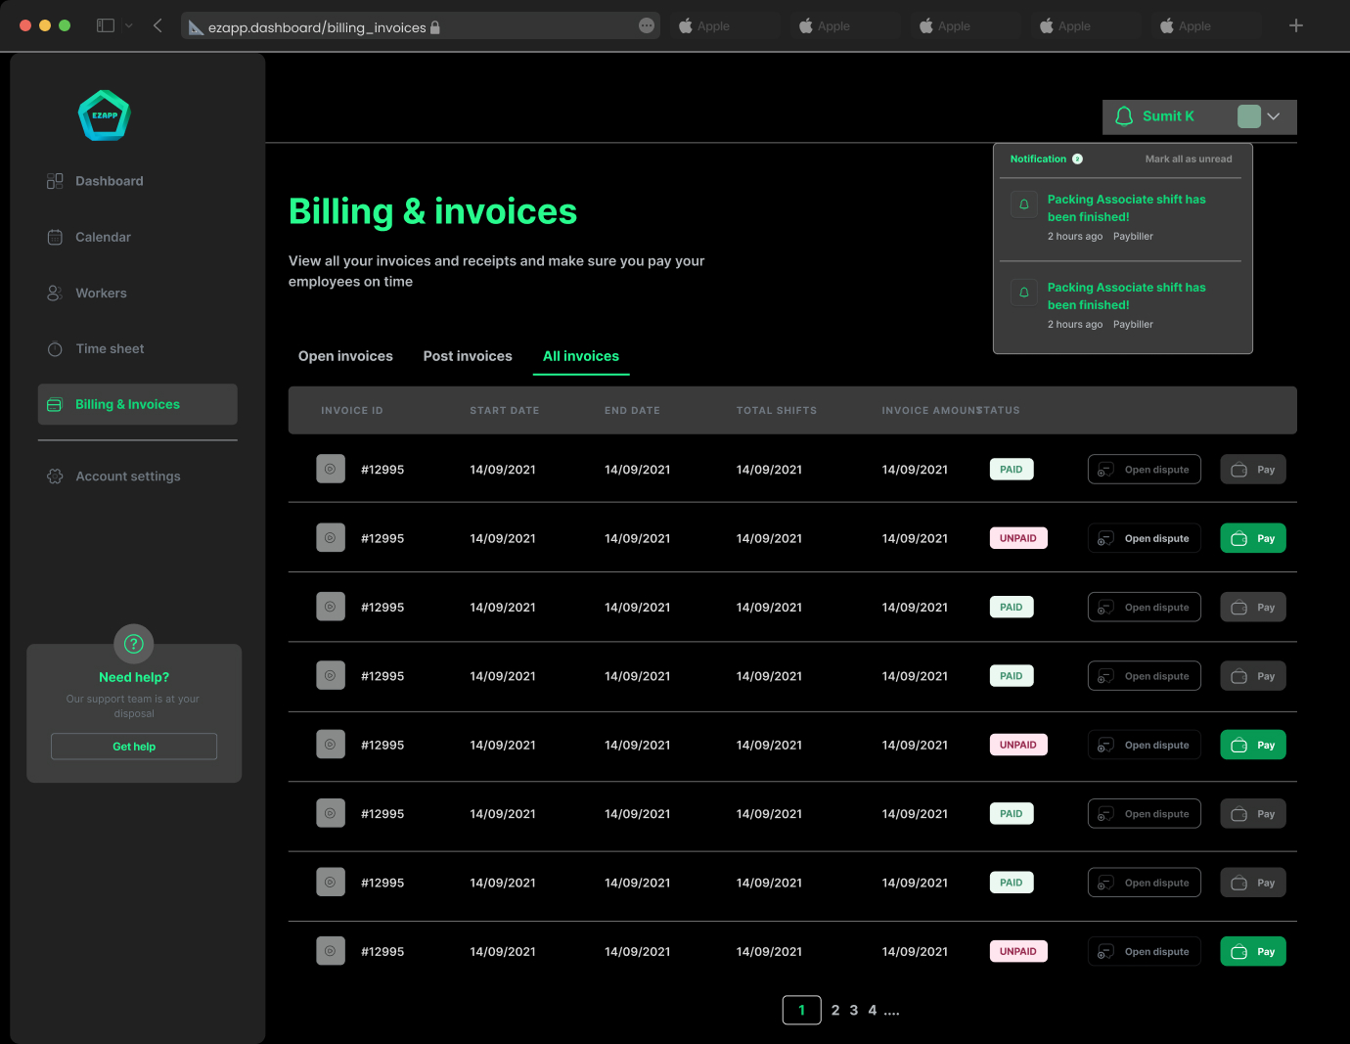Expand the browser sidebar options chevron

129,25
